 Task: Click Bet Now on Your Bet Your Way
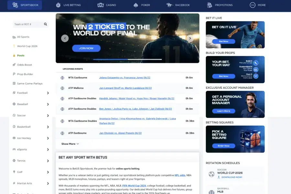(x=224, y=76)
